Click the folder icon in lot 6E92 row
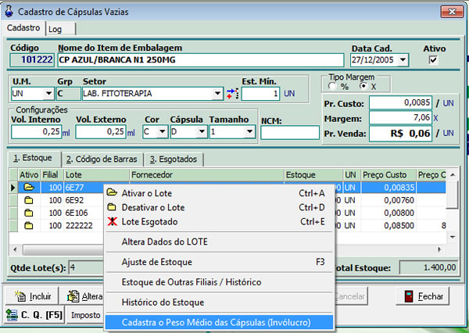This screenshot has height=333, width=469. [x=29, y=200]
